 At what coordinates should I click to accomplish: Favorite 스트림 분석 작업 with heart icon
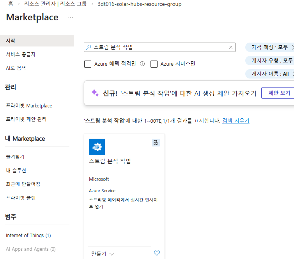click(157, 253)
